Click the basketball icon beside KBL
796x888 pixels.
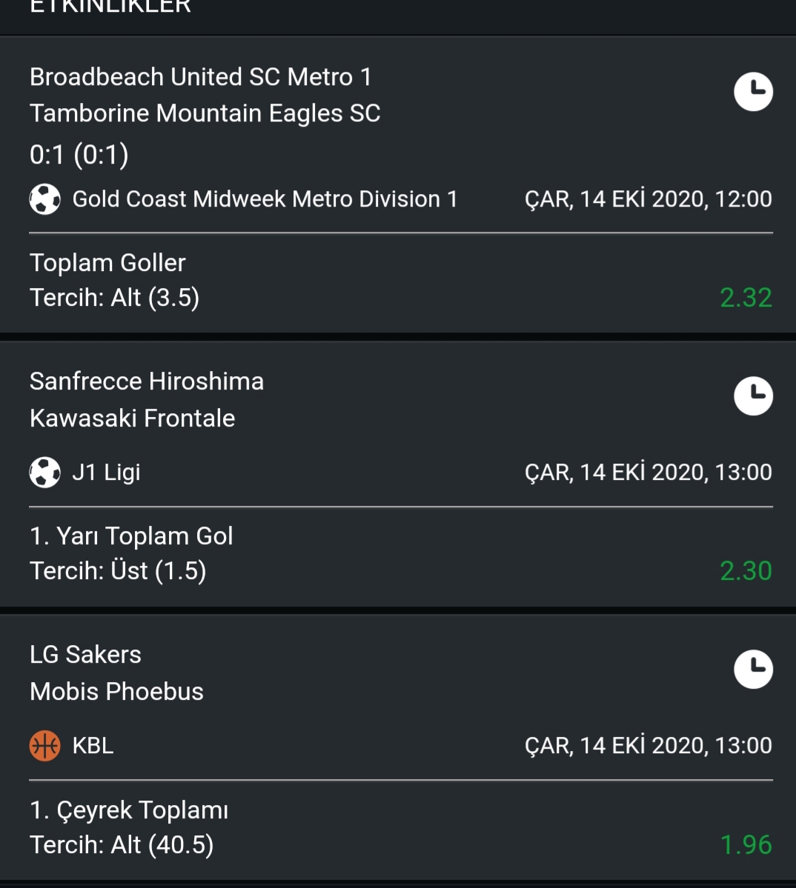click(44, 746)
